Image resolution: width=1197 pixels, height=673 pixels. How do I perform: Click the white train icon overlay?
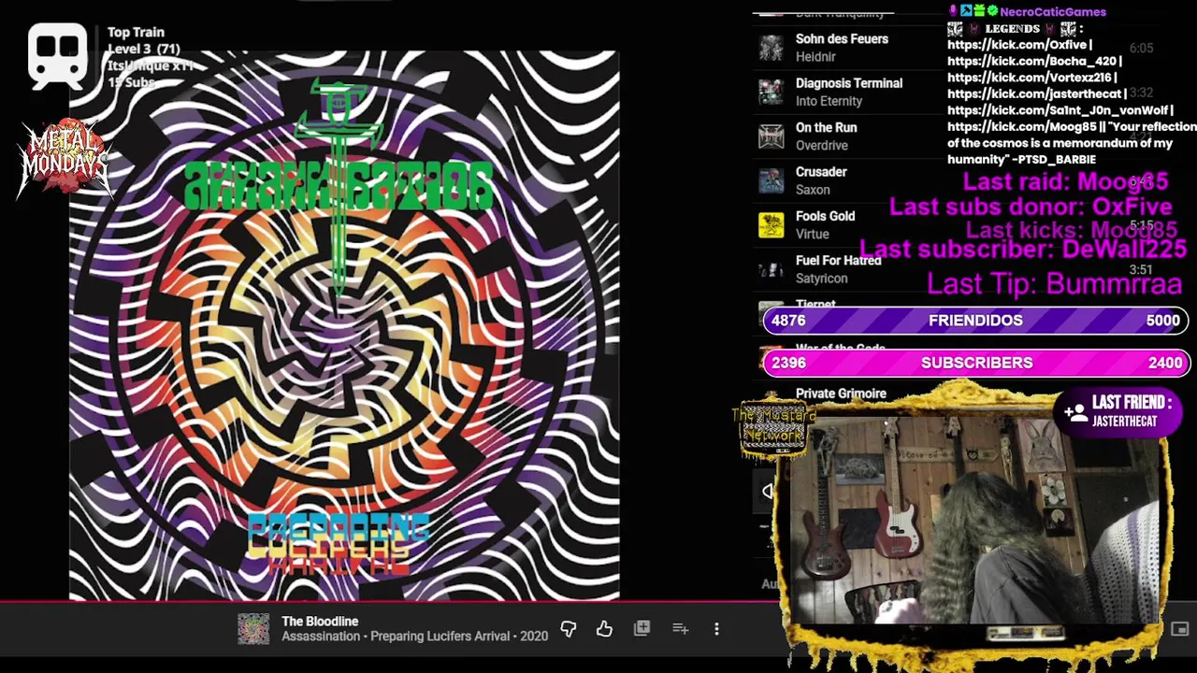point(57,54)
